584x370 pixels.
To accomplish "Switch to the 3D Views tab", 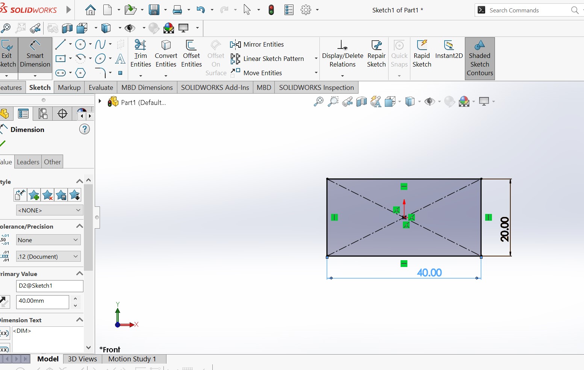I will click(x=82, y=359).
